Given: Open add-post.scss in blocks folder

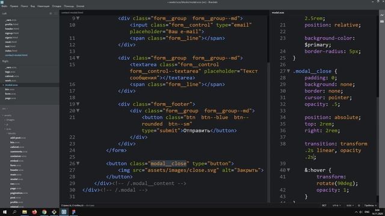Looking at the screenshot, I should [x=18, y=138].
